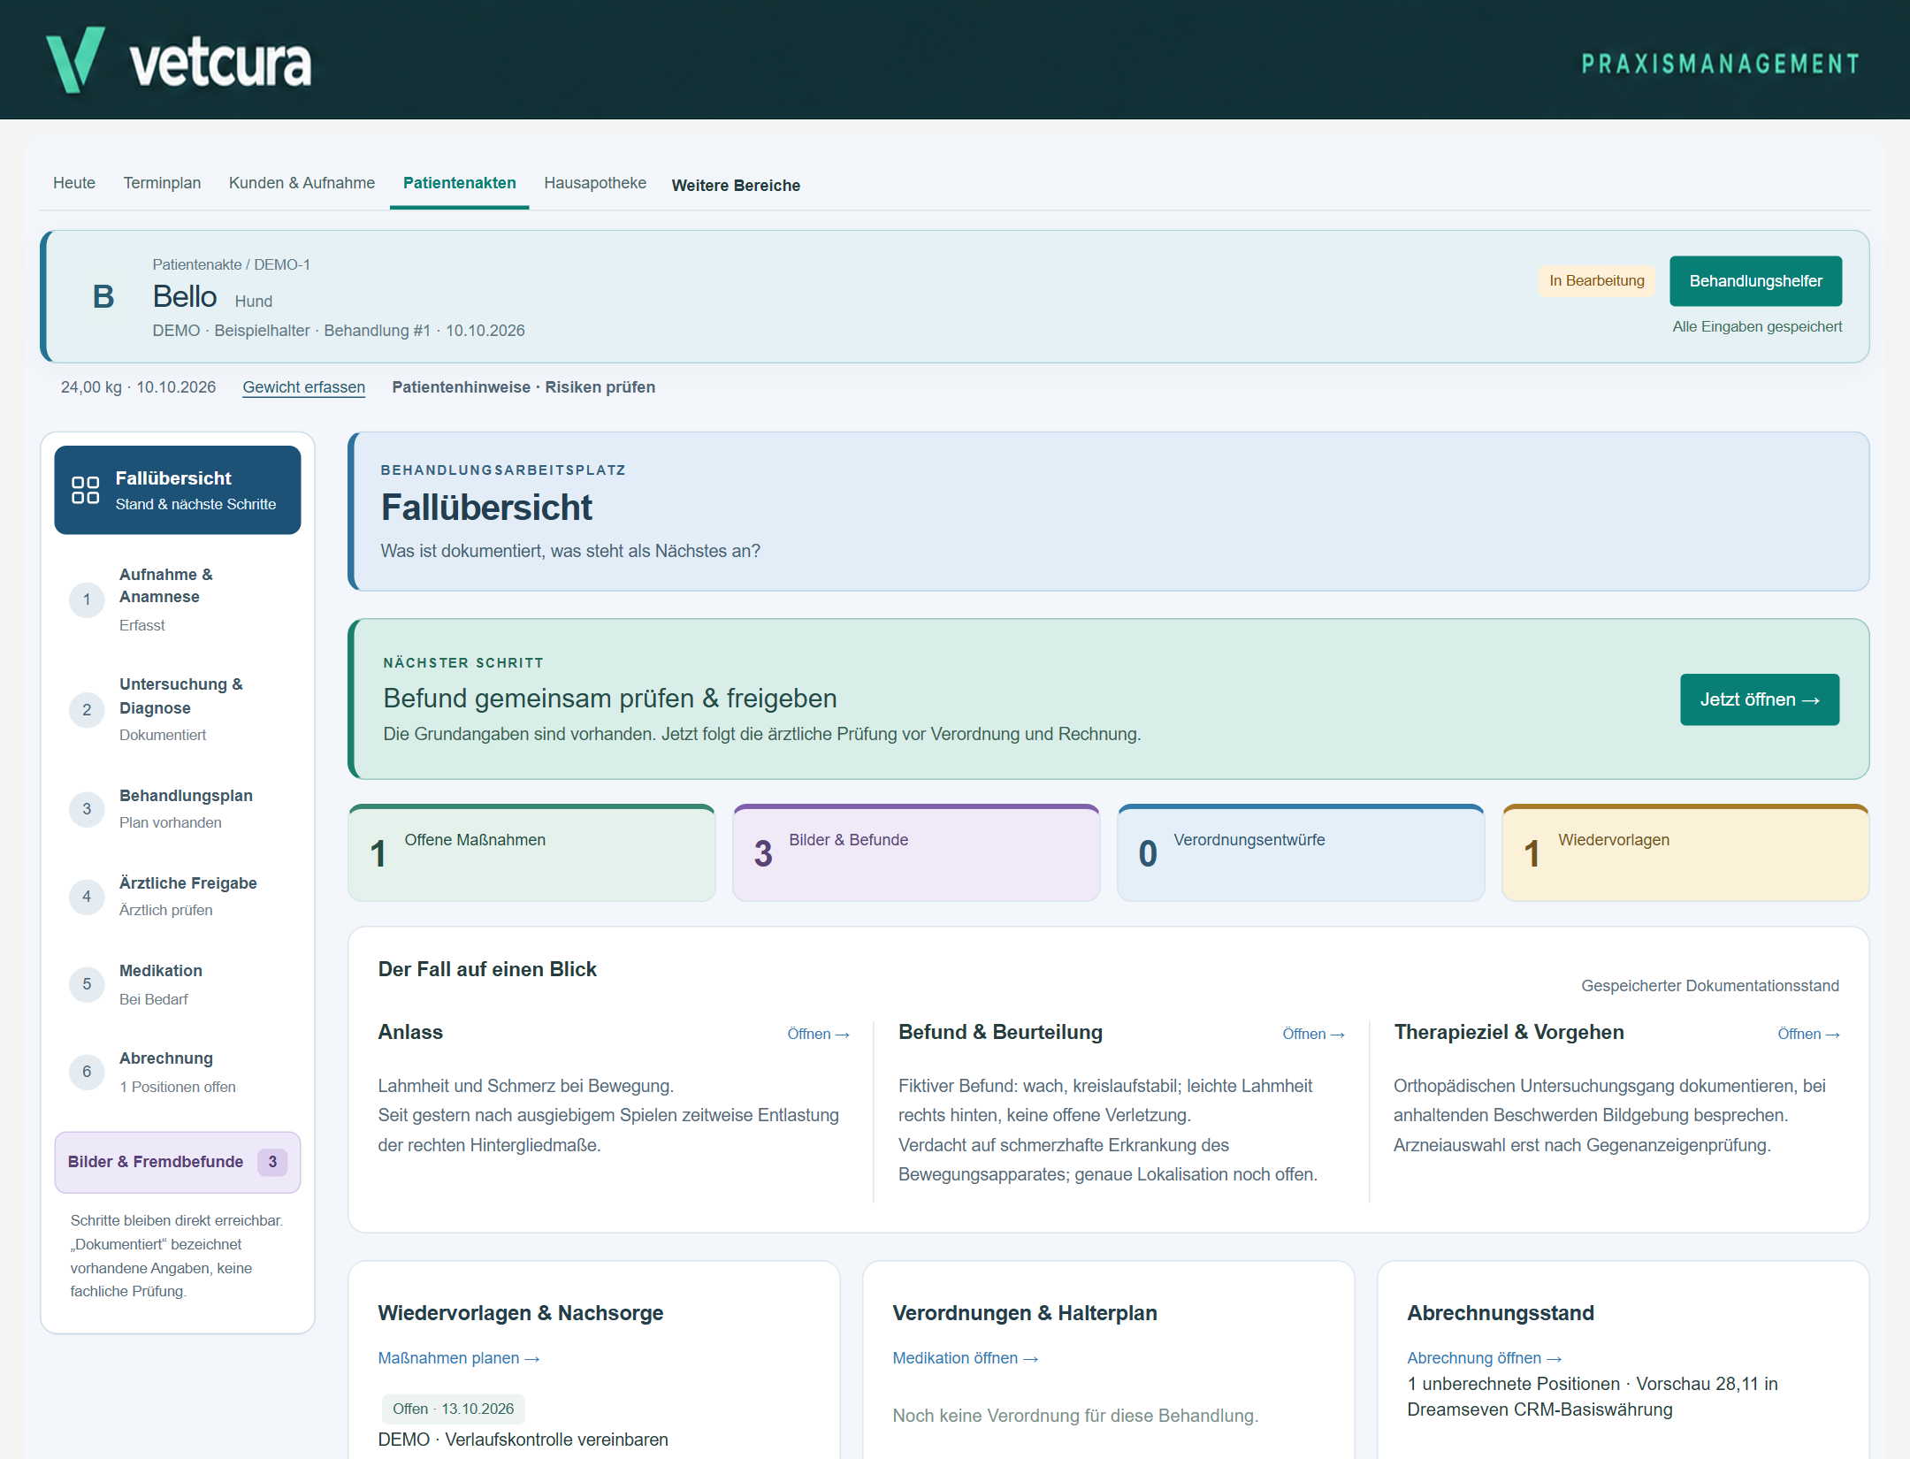Select step 4 circle Ärztliche Freigabe

pyautogui.click(x=87, y=896)
